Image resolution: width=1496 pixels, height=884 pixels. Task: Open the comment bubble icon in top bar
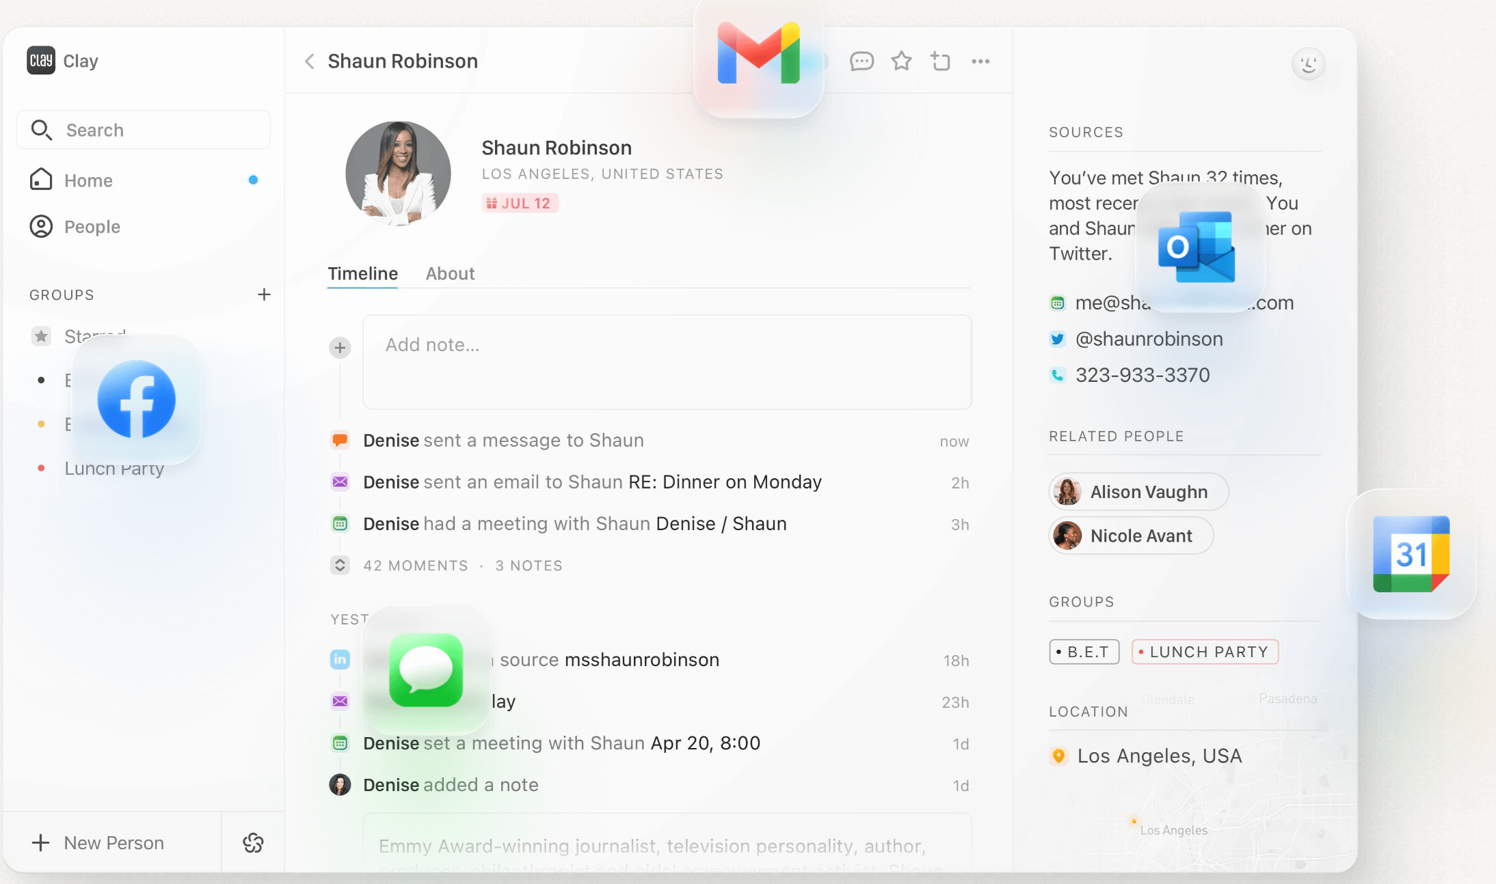point(862,61)
